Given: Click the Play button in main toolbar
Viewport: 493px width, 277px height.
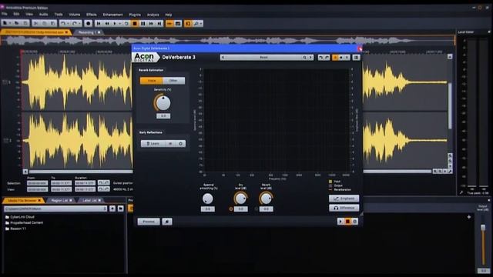Looking at the screenshot, I should (115, 24).
